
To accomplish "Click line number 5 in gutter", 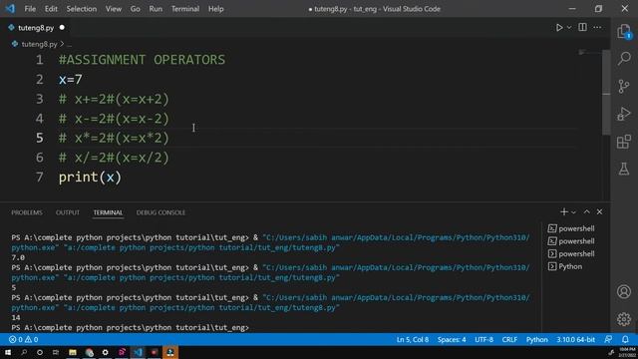I will (x=40, y=138).
